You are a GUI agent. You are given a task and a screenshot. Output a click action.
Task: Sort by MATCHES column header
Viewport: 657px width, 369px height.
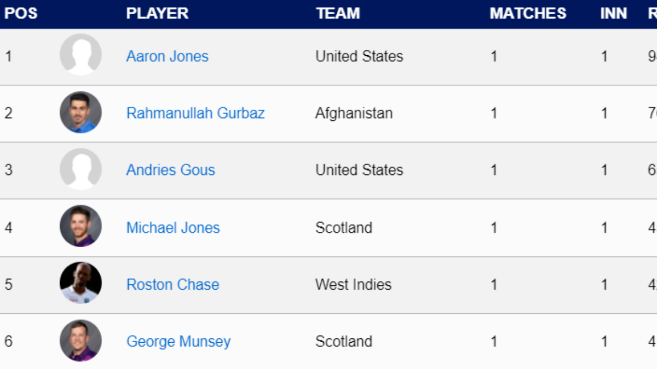click(528, 14)
